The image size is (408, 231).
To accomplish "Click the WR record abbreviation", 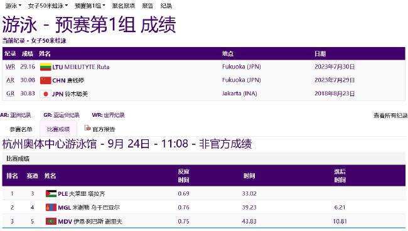I will click(11, 67).
